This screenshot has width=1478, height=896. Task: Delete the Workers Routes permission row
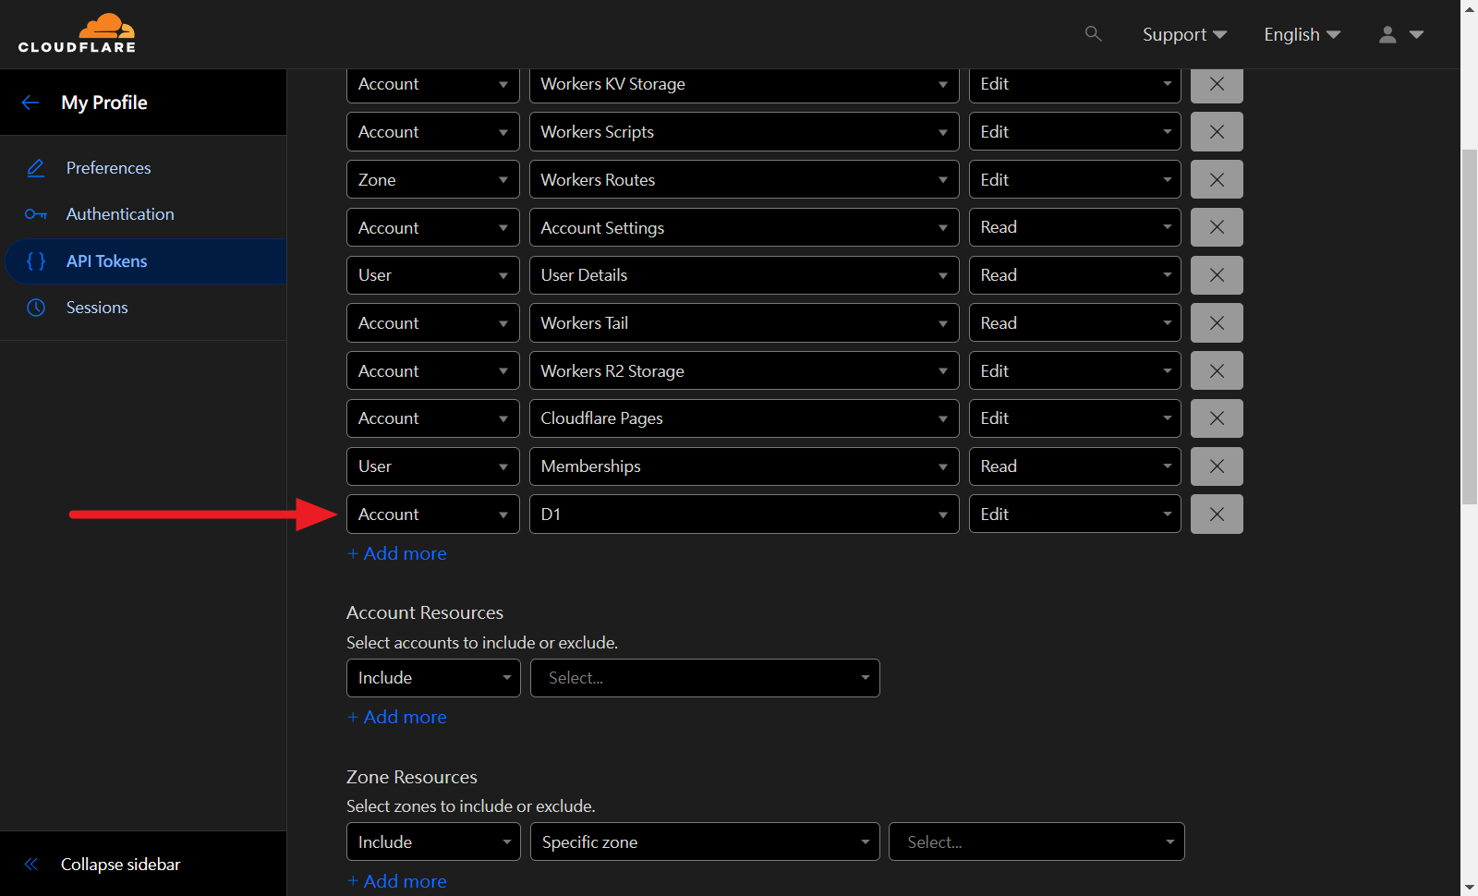click(1216, 180)
